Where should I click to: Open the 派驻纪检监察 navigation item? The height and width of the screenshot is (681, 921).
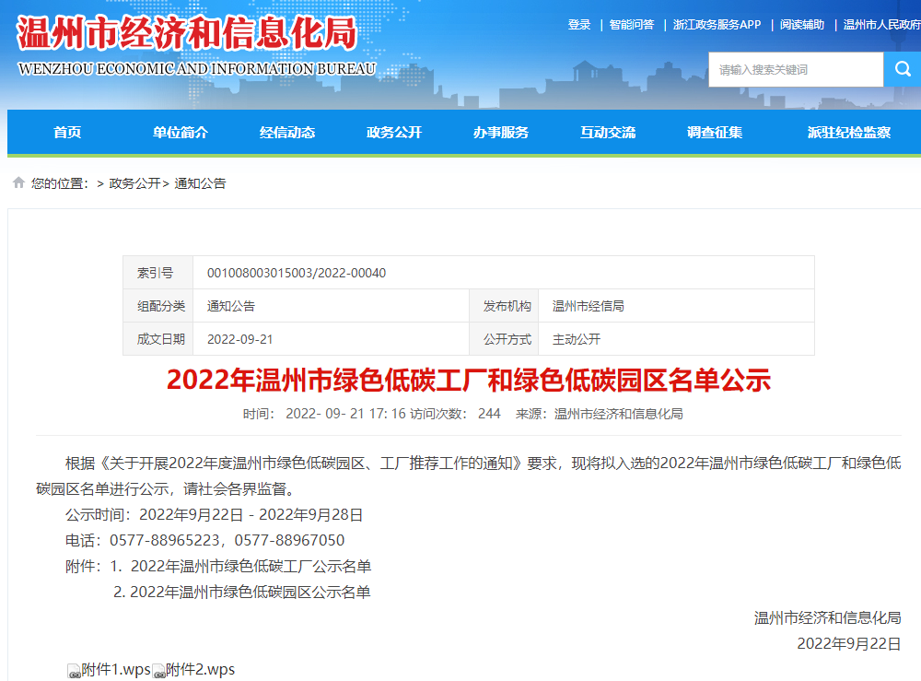(849, 132)
